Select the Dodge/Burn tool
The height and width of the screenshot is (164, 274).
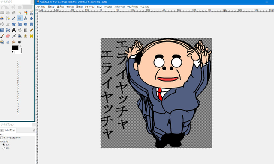20,42
